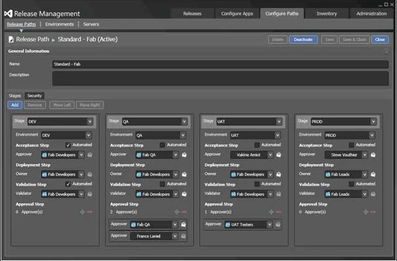Click the Release Paths link
397x261 pixels.
tap(21, 24)
